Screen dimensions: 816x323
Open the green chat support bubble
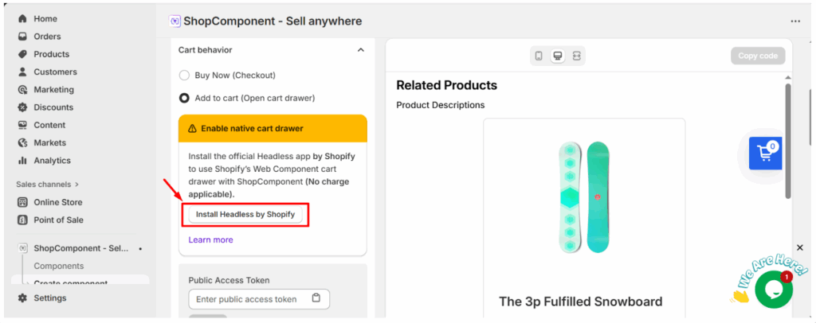pyautogui.click(x=773, y=290)
